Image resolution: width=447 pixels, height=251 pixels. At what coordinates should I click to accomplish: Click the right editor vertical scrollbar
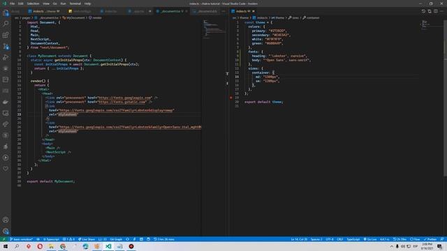tap(445, 98)
